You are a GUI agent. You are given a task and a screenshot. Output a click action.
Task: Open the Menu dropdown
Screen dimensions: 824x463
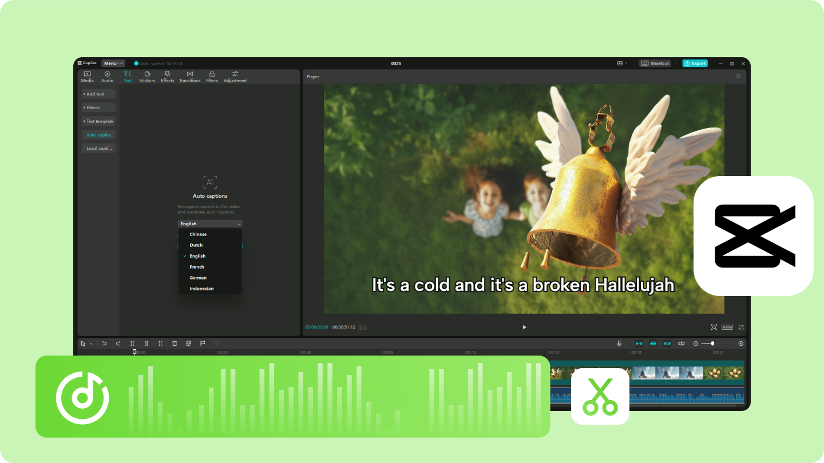(113, 63)
